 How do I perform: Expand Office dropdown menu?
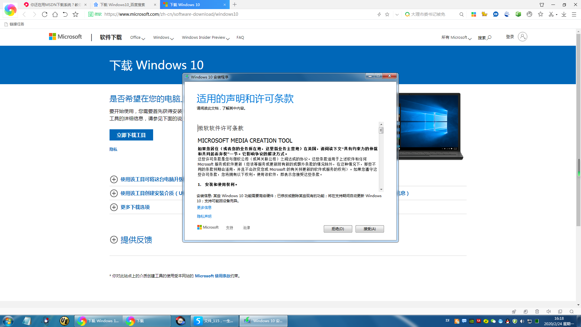tap(137, 38)
